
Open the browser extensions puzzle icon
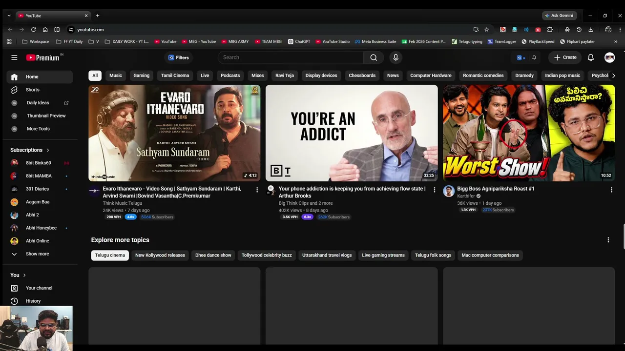click(x=550, y=30)
